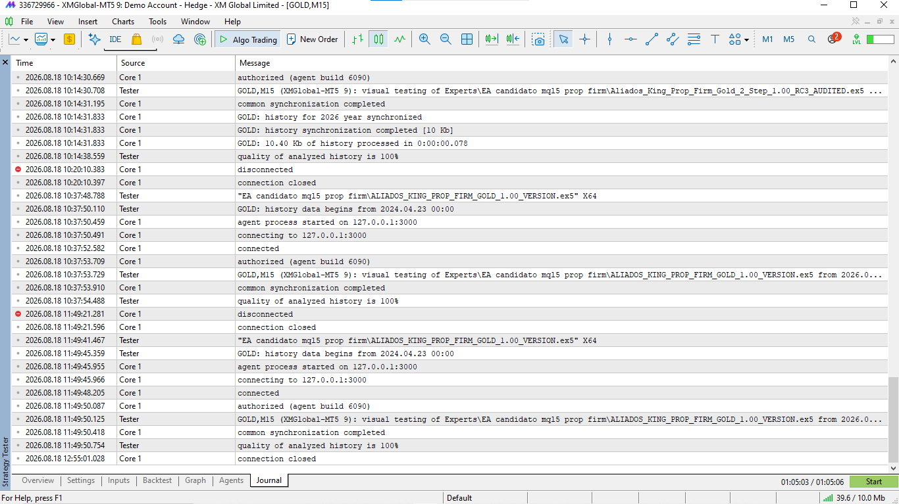
Task: Open the Window menu
Action: (x=195, y=22)
